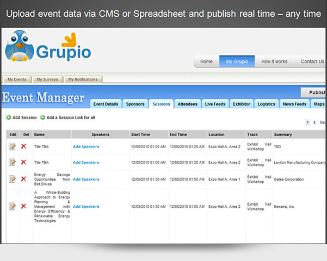
Task: Open the Exhibitor tab
Action: click(x=242, y=104)
